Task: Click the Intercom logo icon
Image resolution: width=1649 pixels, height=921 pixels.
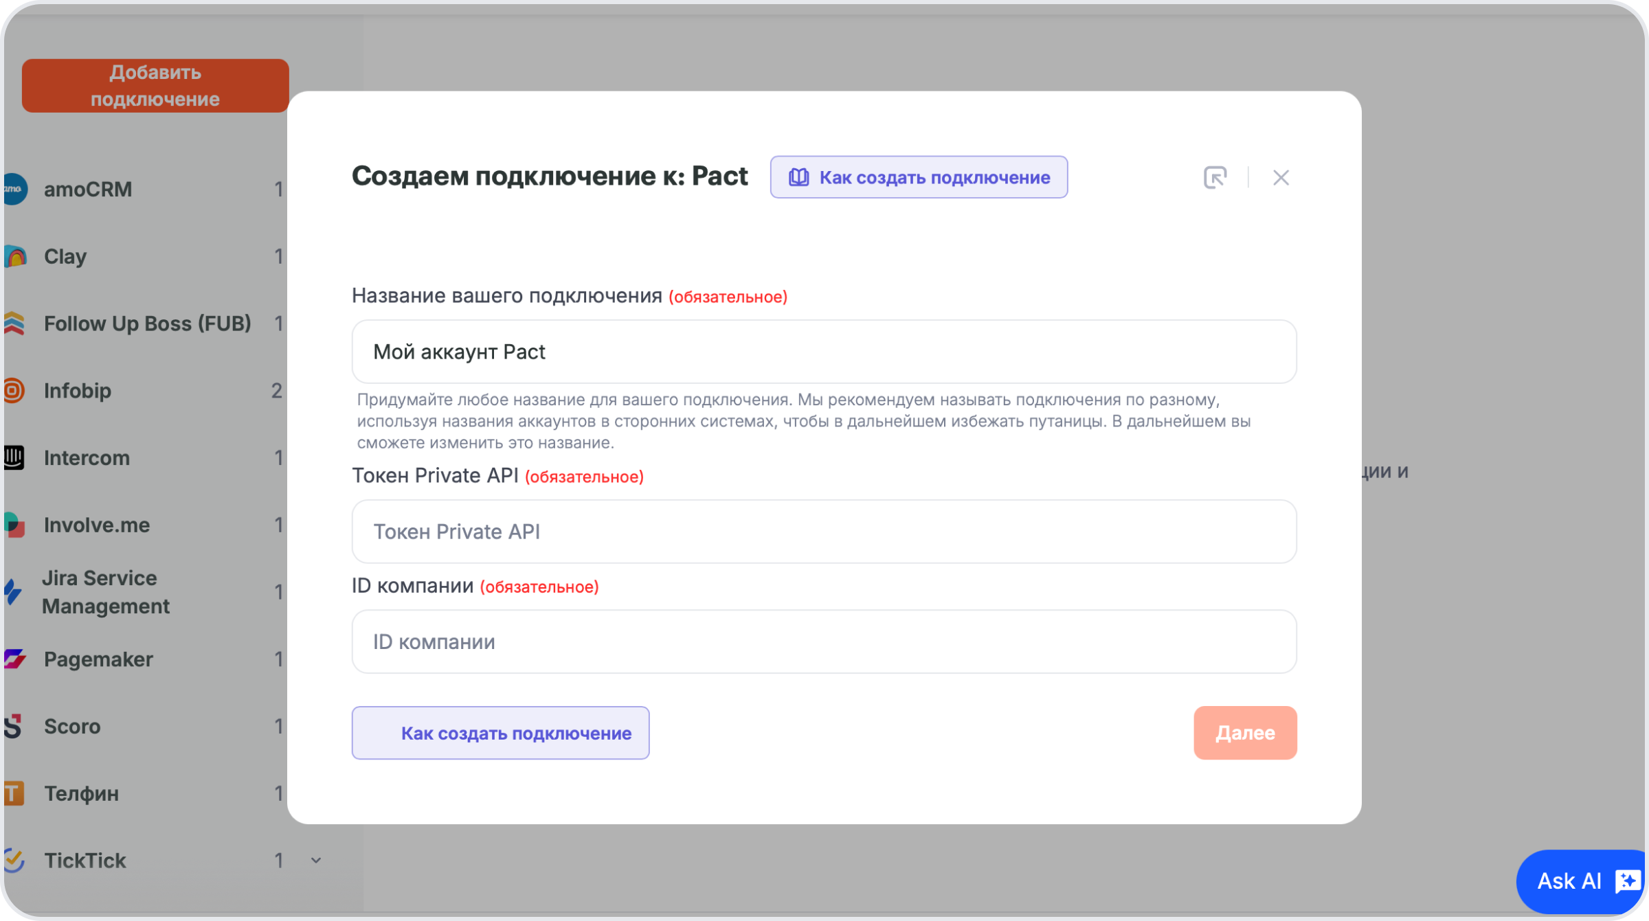Action: tap(14, 457)
